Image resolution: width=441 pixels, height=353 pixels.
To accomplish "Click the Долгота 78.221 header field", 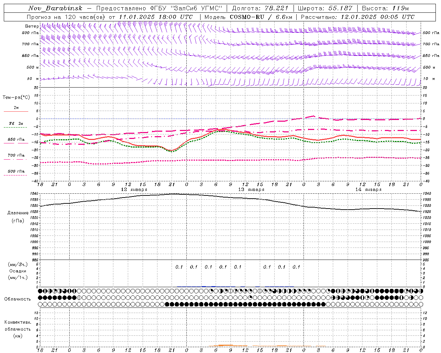I will [259, 8].
